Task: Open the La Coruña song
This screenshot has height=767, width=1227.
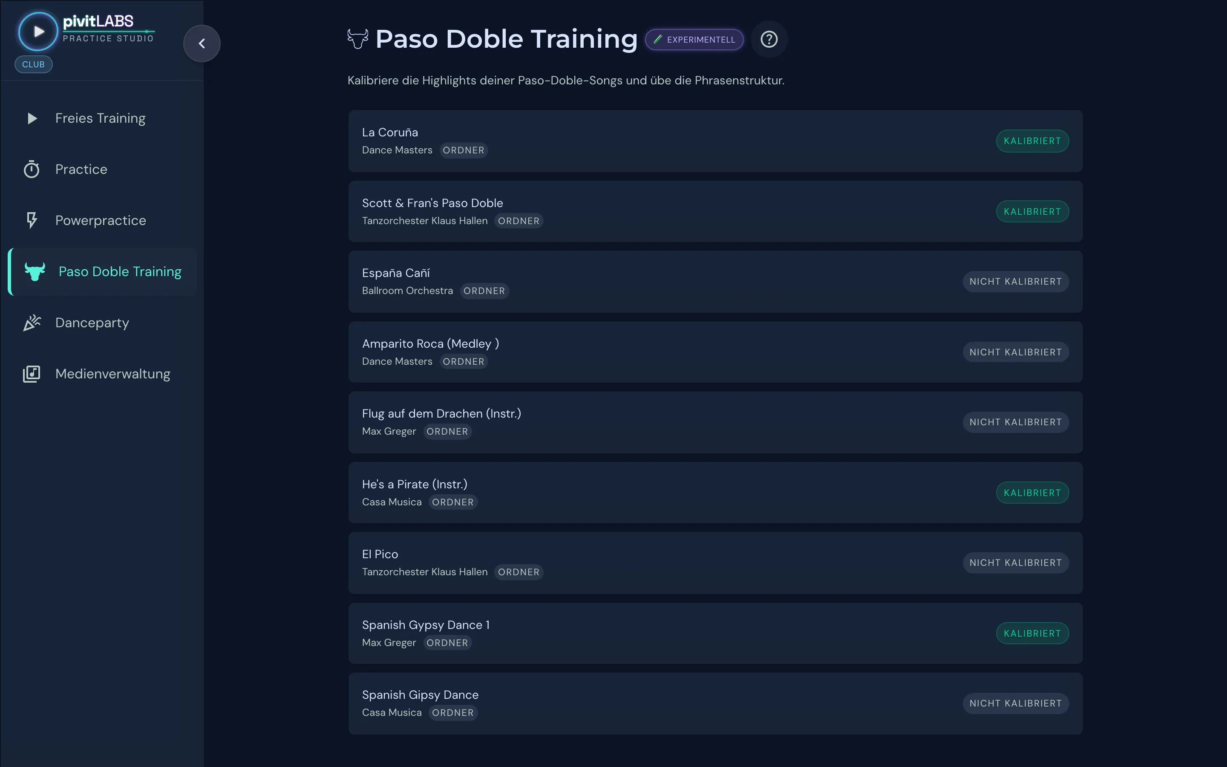Action: (715, 141)
